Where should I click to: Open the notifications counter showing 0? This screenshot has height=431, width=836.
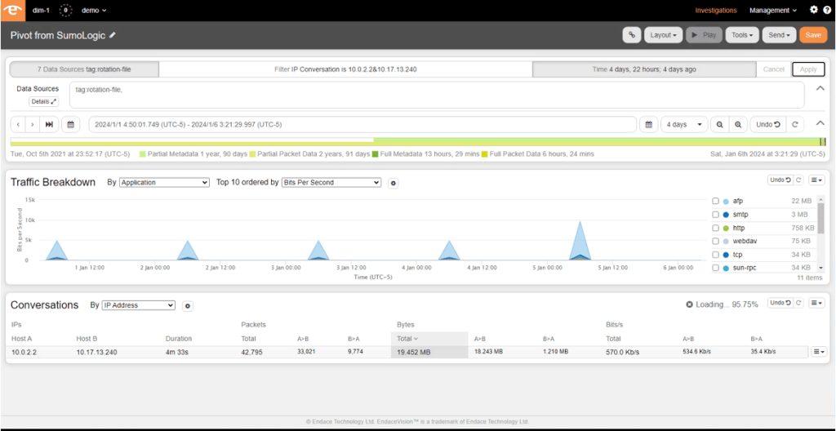pos(65,10)
